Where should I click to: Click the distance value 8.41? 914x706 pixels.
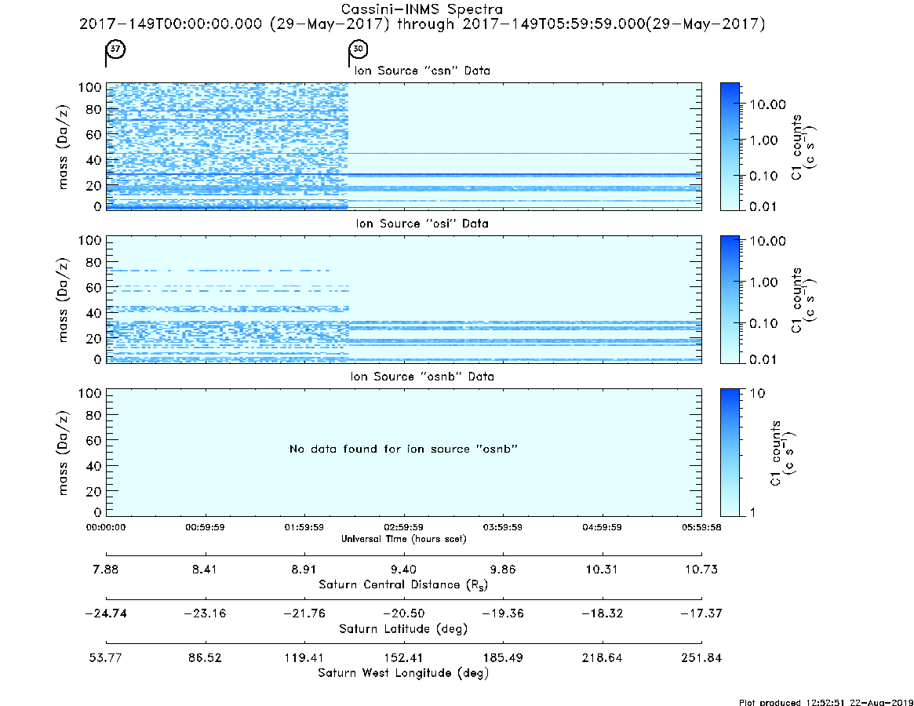205,570
